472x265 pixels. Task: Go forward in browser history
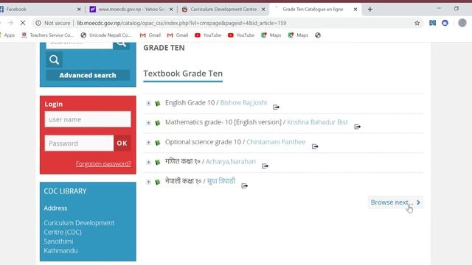10,23
